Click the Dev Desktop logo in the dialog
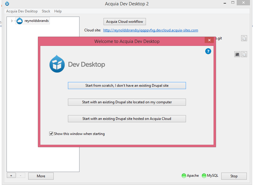Viewport: 253px width, 185px height. tap(57, 64)
